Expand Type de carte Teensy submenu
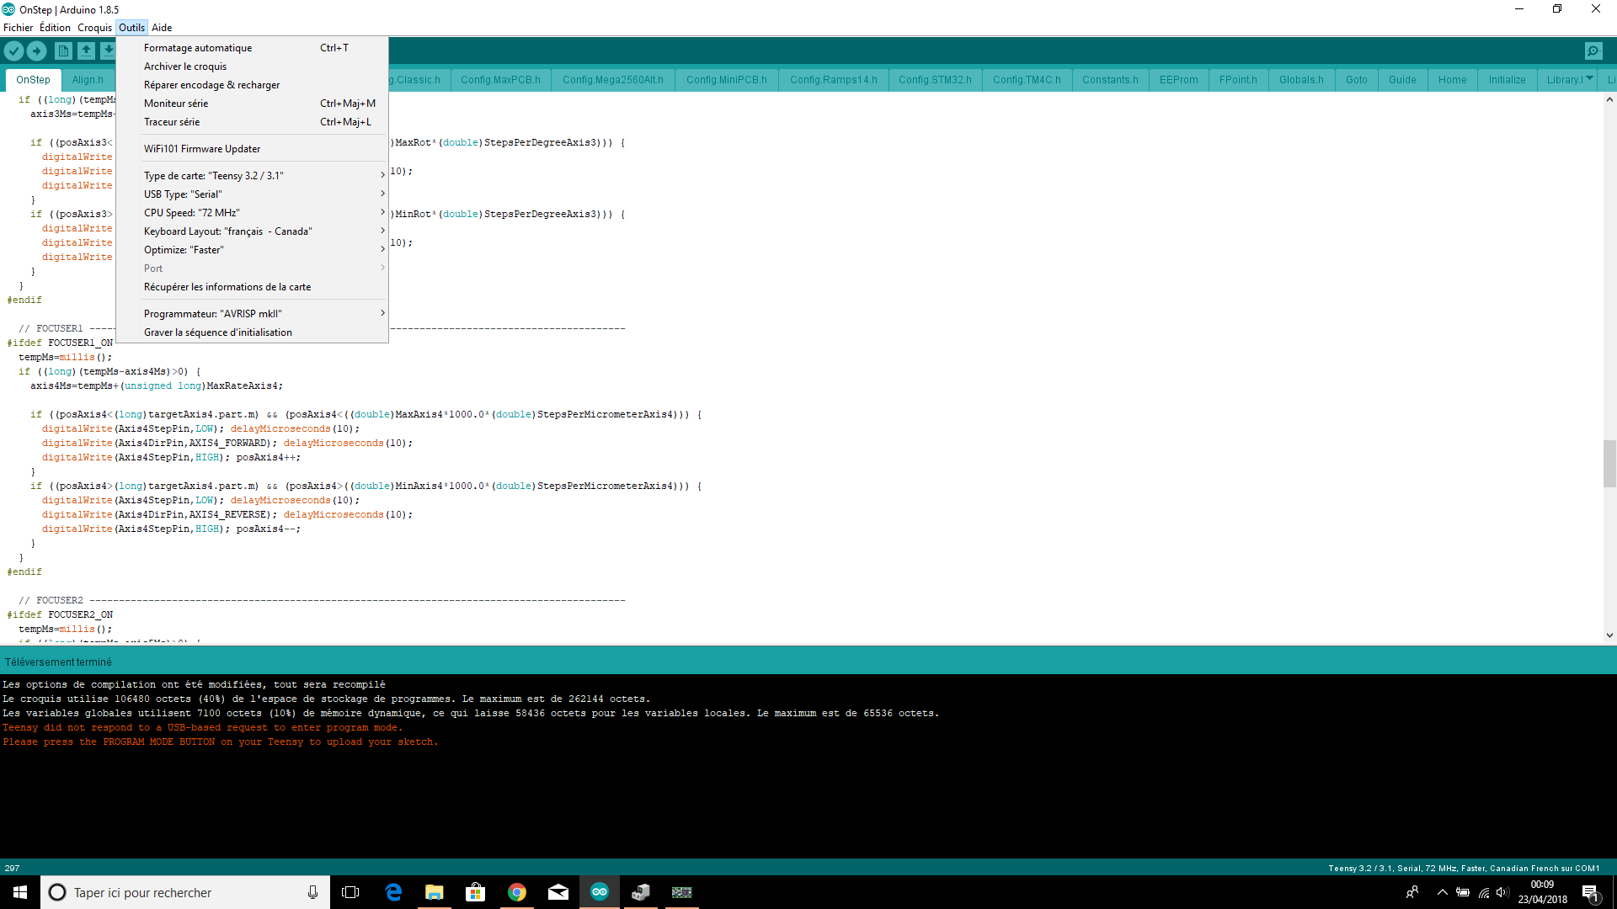 (252, 176)
